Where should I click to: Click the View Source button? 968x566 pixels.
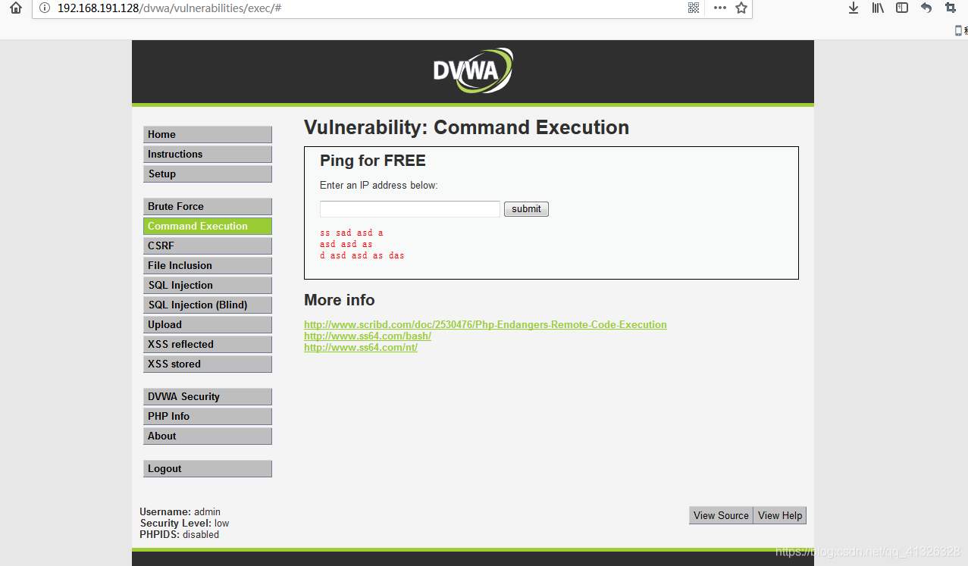[x=721, y=515]
